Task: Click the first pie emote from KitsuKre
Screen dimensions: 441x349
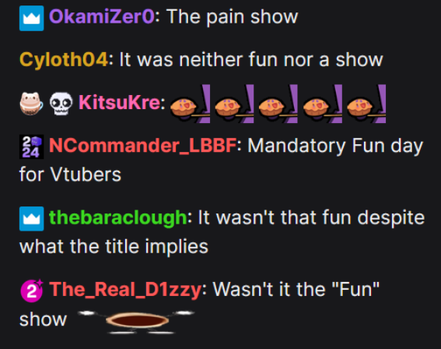Action: tap(190, 104)
